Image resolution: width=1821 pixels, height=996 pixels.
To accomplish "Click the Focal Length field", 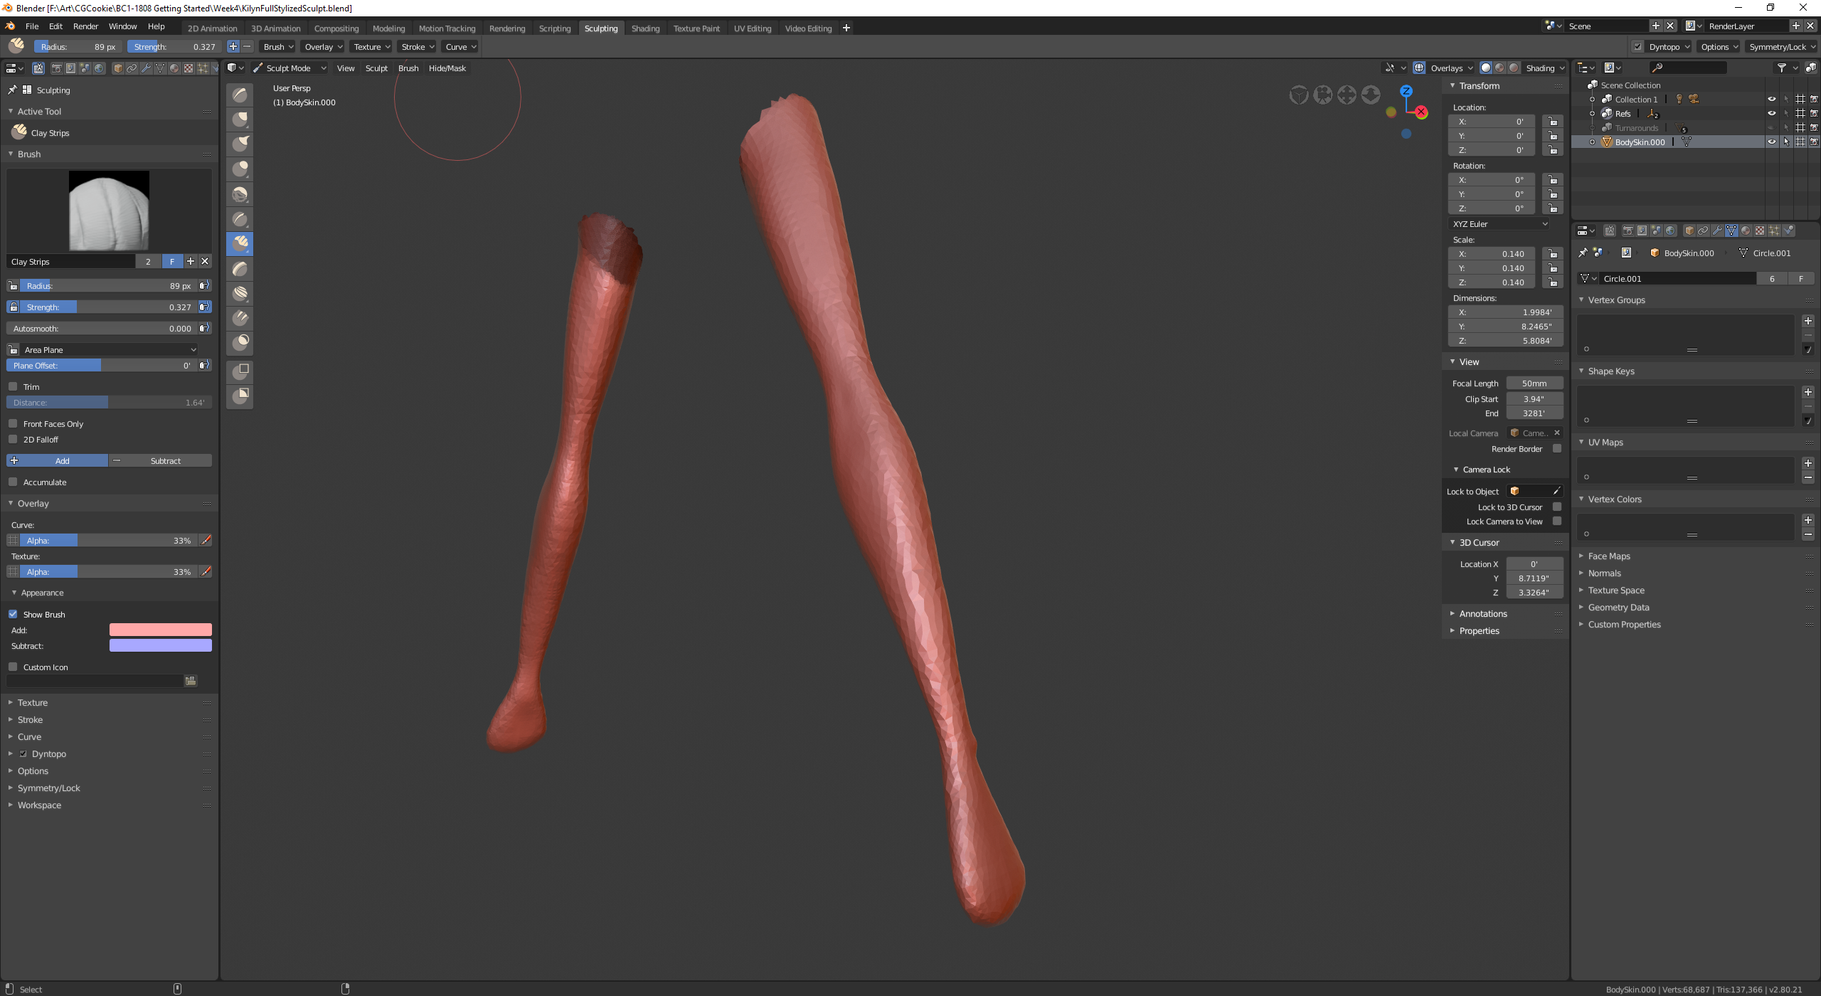I will point(1534,383).
